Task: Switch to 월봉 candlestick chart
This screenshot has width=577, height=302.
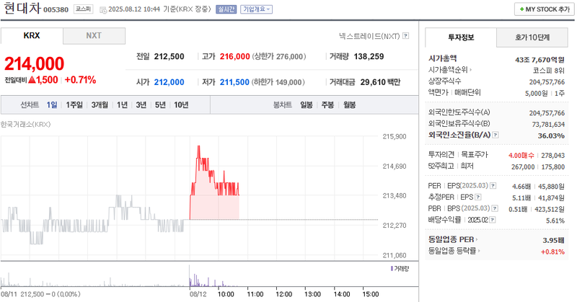Action: pyautogui.click(x=349, y=105)
